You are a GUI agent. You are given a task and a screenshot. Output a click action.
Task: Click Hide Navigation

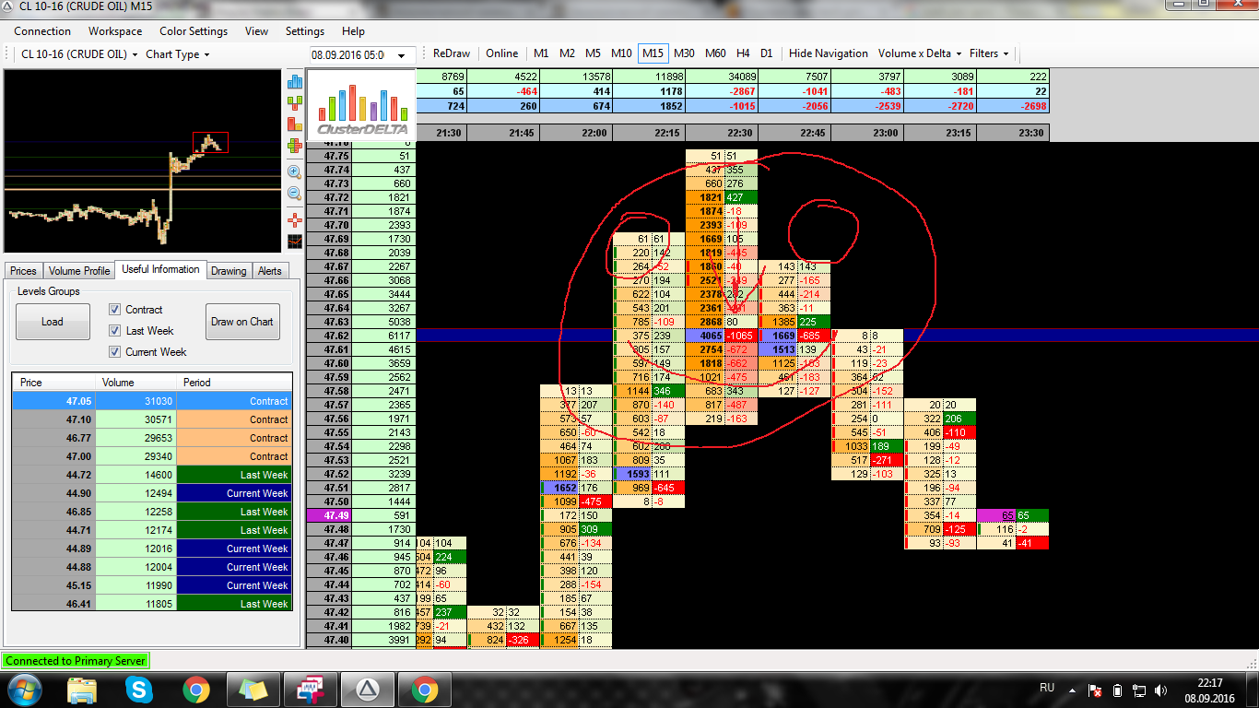829,53
